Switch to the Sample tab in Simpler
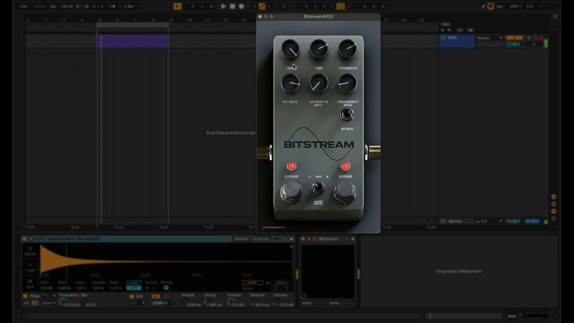Image resolution: width=574 pixels, height=323 pixels. coord(241,239)
